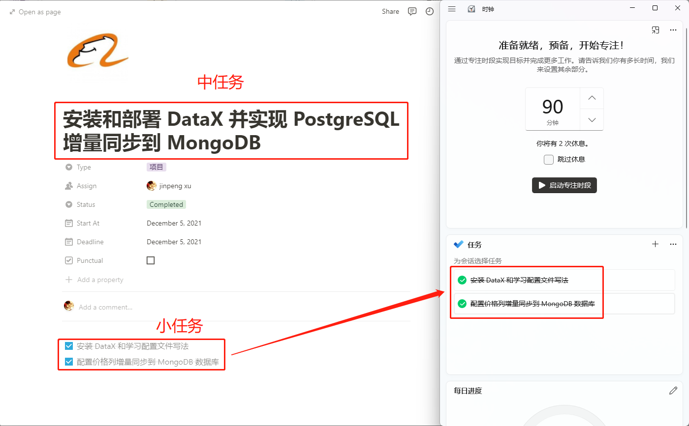Open the Completed status dropdown
Screen dimensions: 689x426
(166, 204)
